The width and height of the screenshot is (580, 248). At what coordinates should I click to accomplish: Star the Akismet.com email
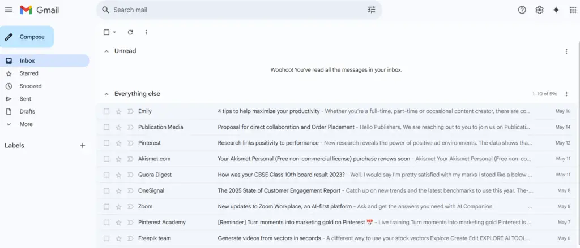(118, 159)
